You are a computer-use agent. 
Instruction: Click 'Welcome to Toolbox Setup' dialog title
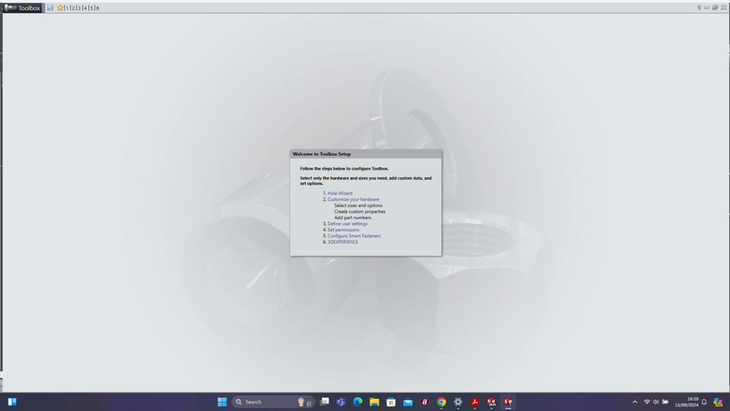322,154
